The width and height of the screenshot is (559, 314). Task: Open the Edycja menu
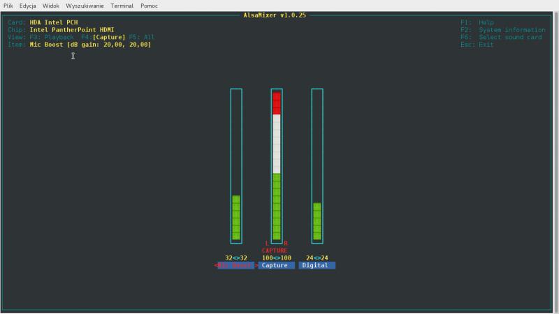28,5
